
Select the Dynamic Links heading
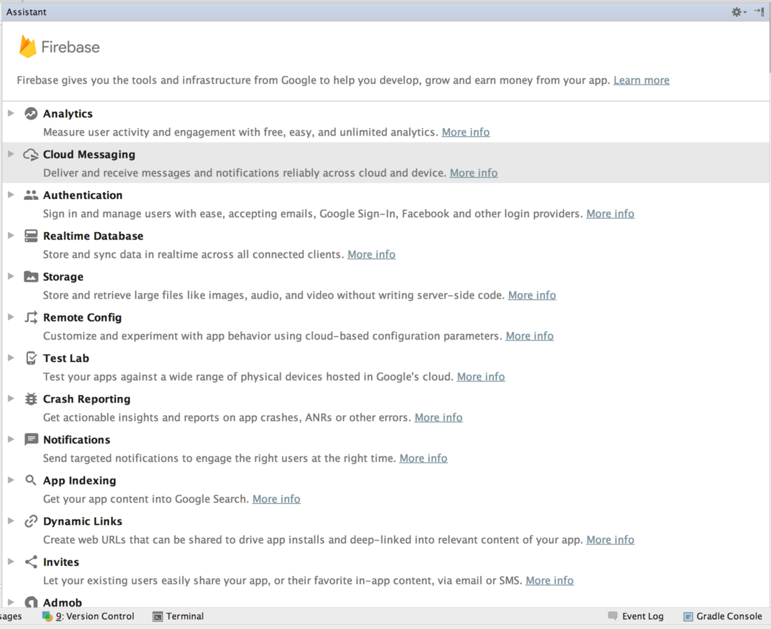pyautogui.click(x=82, y=521)
